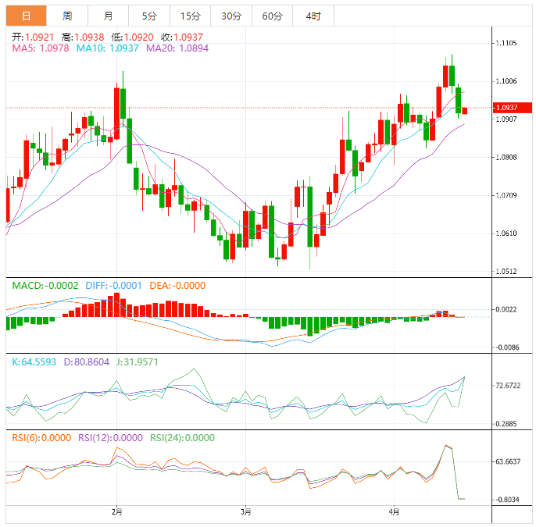Click the RSI(24) indicator label
Screen dimensions: 536x527
tap(182, 438)
